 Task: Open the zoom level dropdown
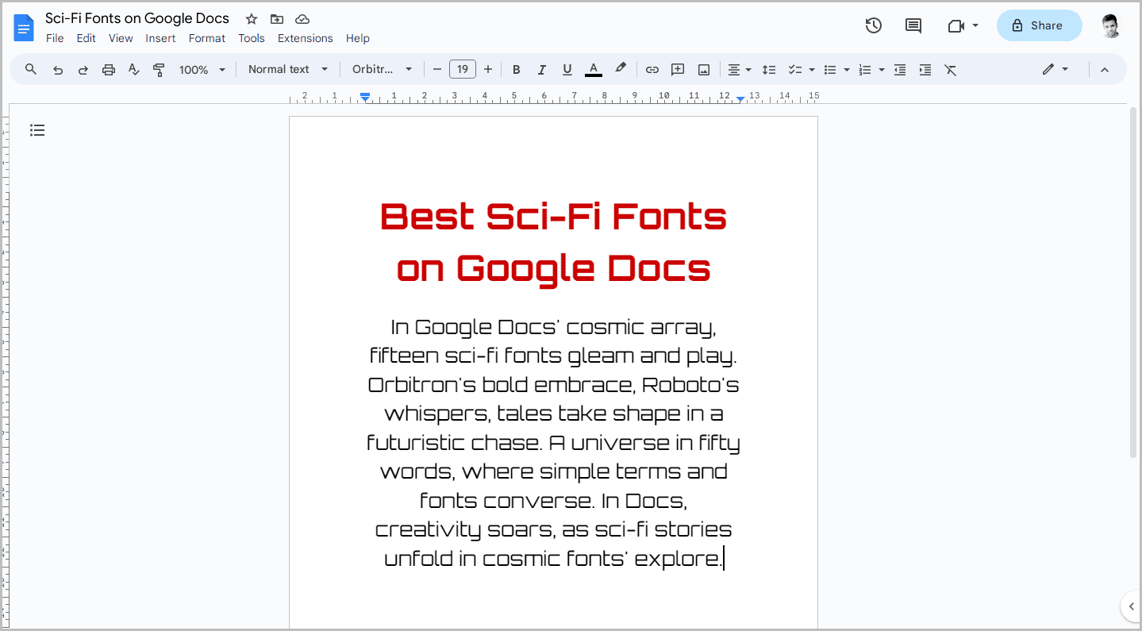(201, 69)
